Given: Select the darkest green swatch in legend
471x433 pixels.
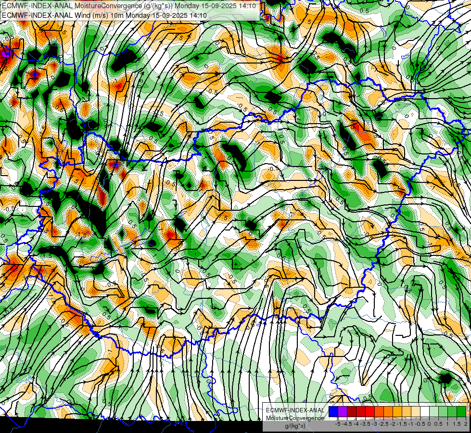Looking at the screenshot, I should [461, 412].
